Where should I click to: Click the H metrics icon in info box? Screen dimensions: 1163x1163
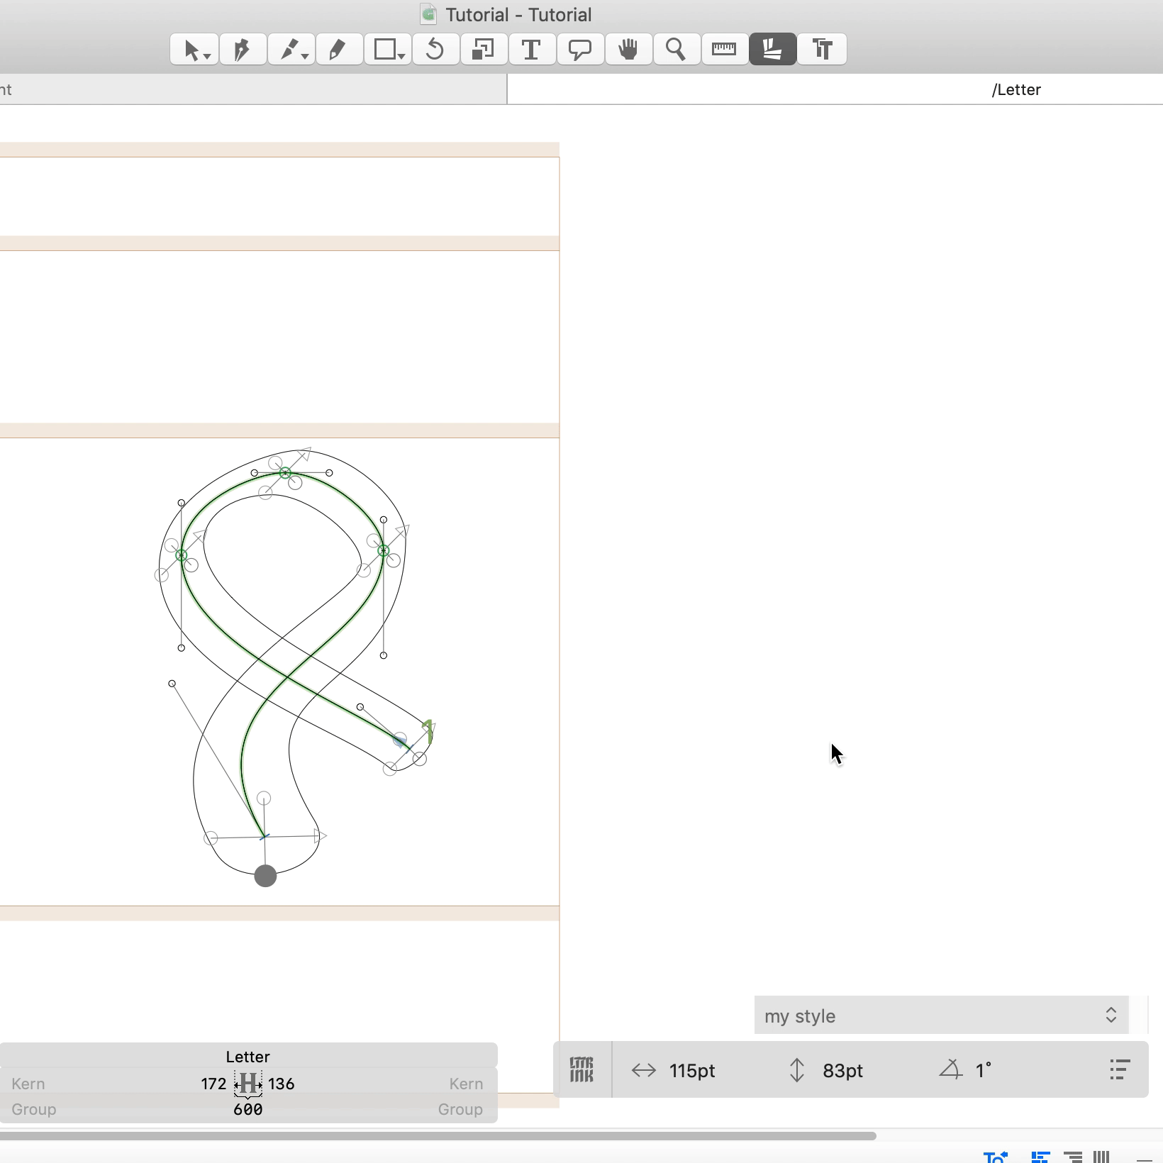coord(248,1084)
